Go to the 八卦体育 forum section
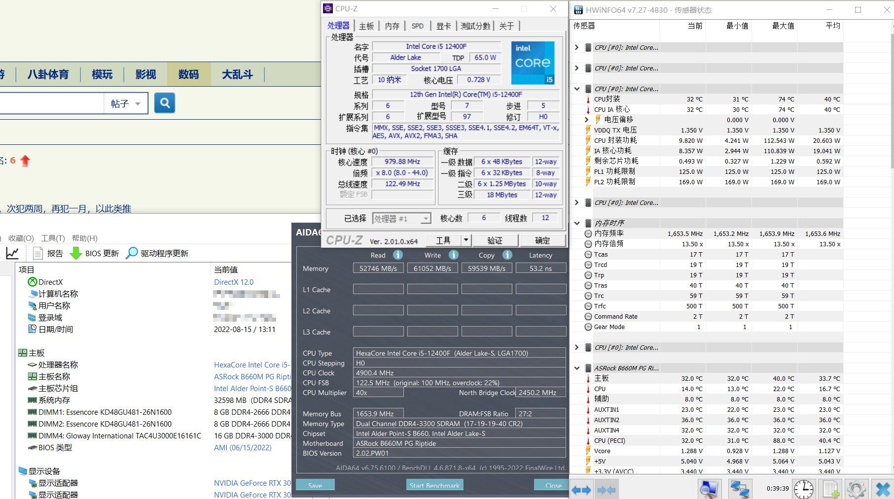Image resolution: width=894 pixels, height=499 pixels. pyautogui.click(x=48, y=74)
